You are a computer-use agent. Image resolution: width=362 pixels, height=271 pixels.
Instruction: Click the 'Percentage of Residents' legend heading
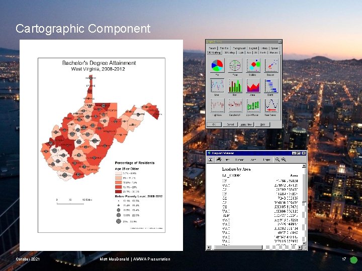(135, 163)
